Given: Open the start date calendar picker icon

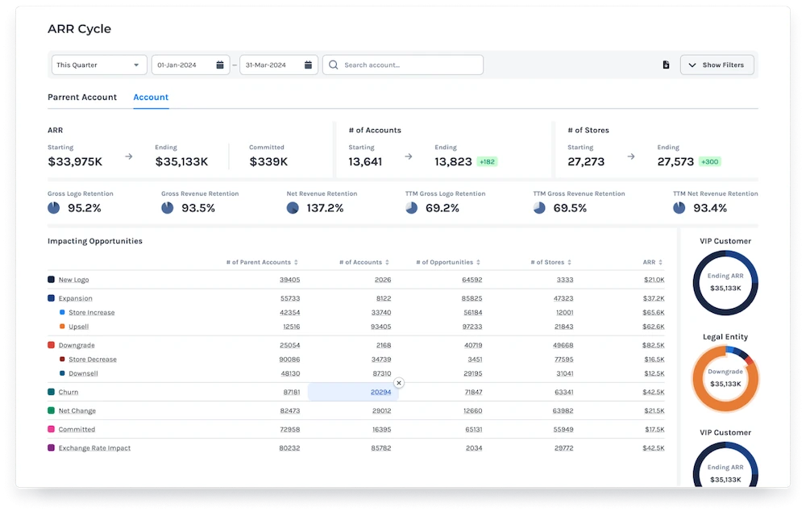Looking at the screenshot, I should coord(219,65).
